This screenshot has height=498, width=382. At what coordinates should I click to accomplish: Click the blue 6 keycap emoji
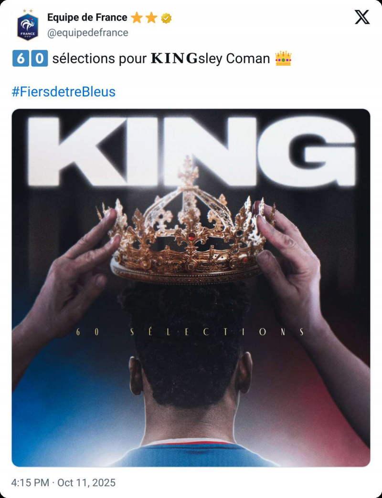[x=21, y=59]
